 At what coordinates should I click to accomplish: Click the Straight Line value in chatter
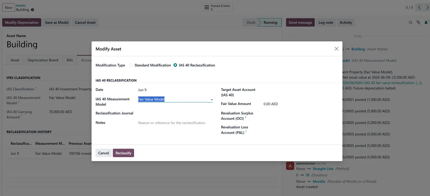point(323,169)
